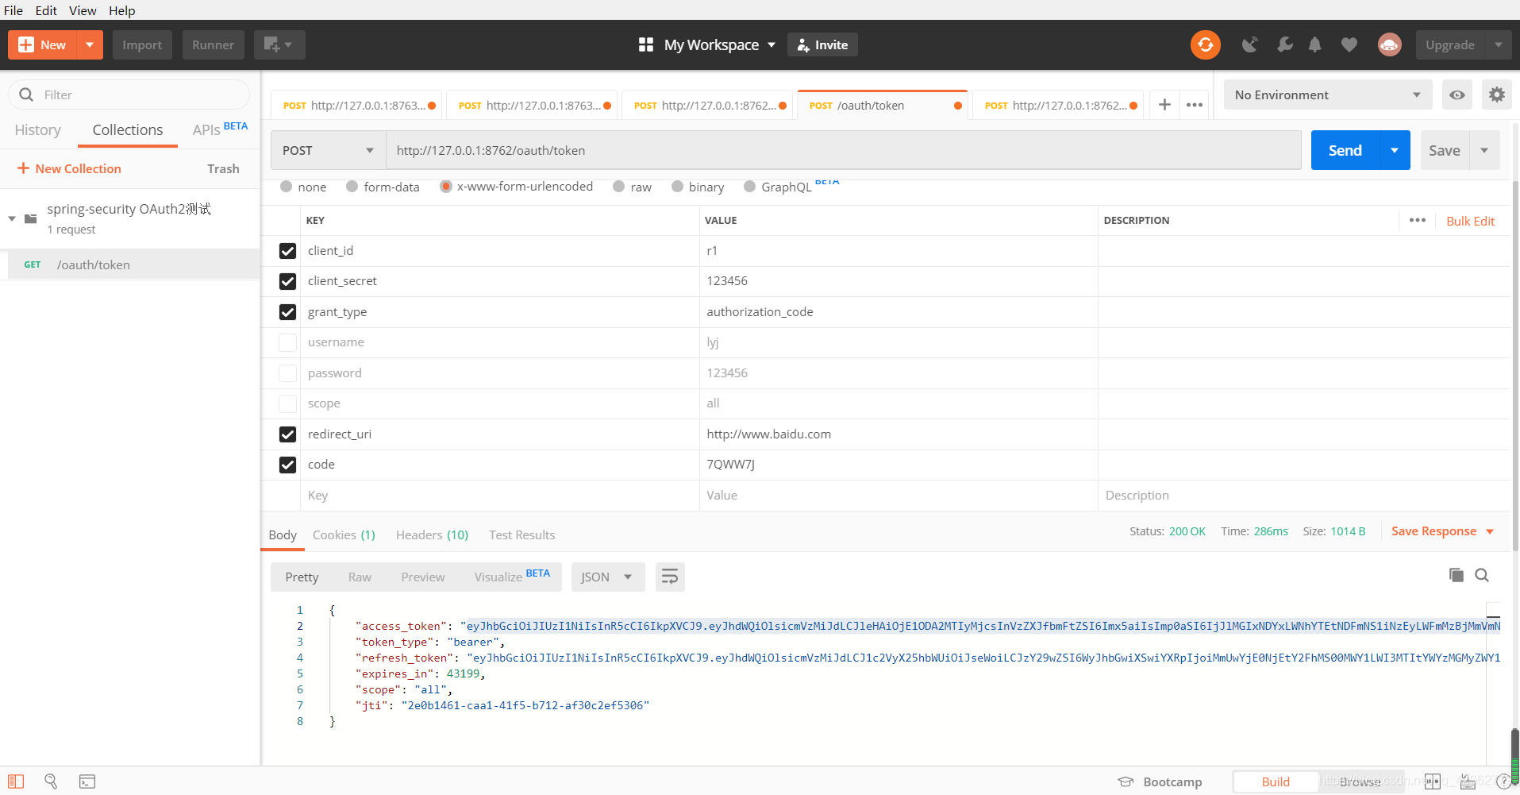Open the No Environment dropdown

[x=1327, y=95]
